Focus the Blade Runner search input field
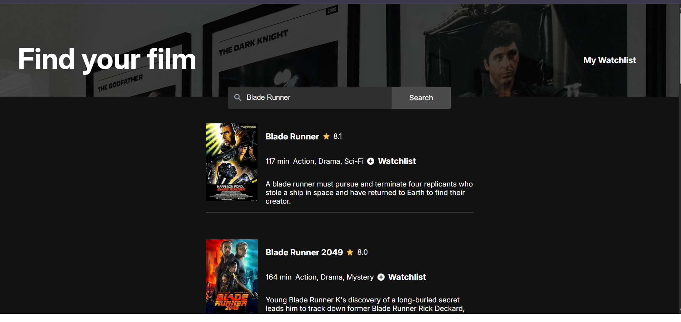The image size is (681, 322). [x=310, y=98]
